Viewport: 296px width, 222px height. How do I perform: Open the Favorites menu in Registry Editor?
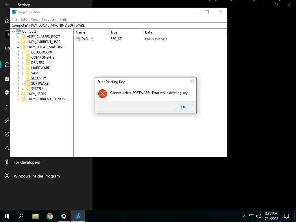point(49,19)
